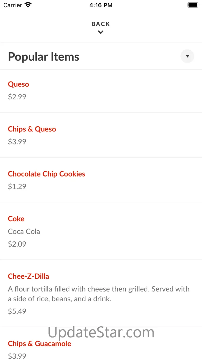
Task: Tap the 4:16 PM clock
Action: point(101,5)
